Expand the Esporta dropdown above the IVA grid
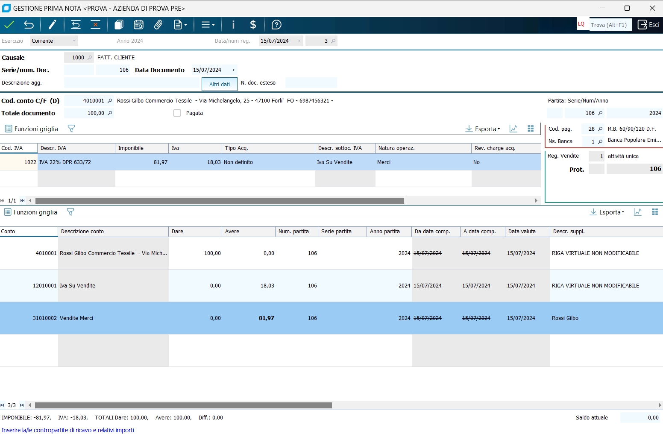Viewport: 663px width, 434px height. [x=483, y=129]
